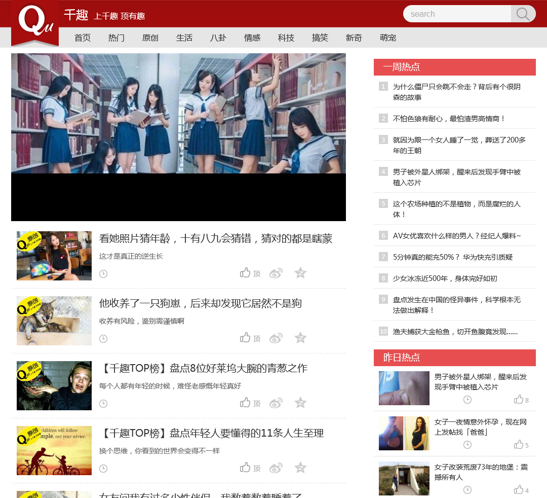Open the alien chip arm thumbnail
The height and width of the screenshot is (498, 547).
(404, 388)
